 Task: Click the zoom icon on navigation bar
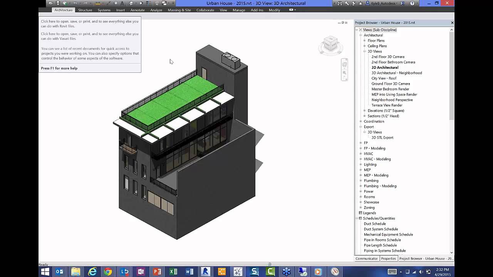pyautogui.click(x=344, y=73)
